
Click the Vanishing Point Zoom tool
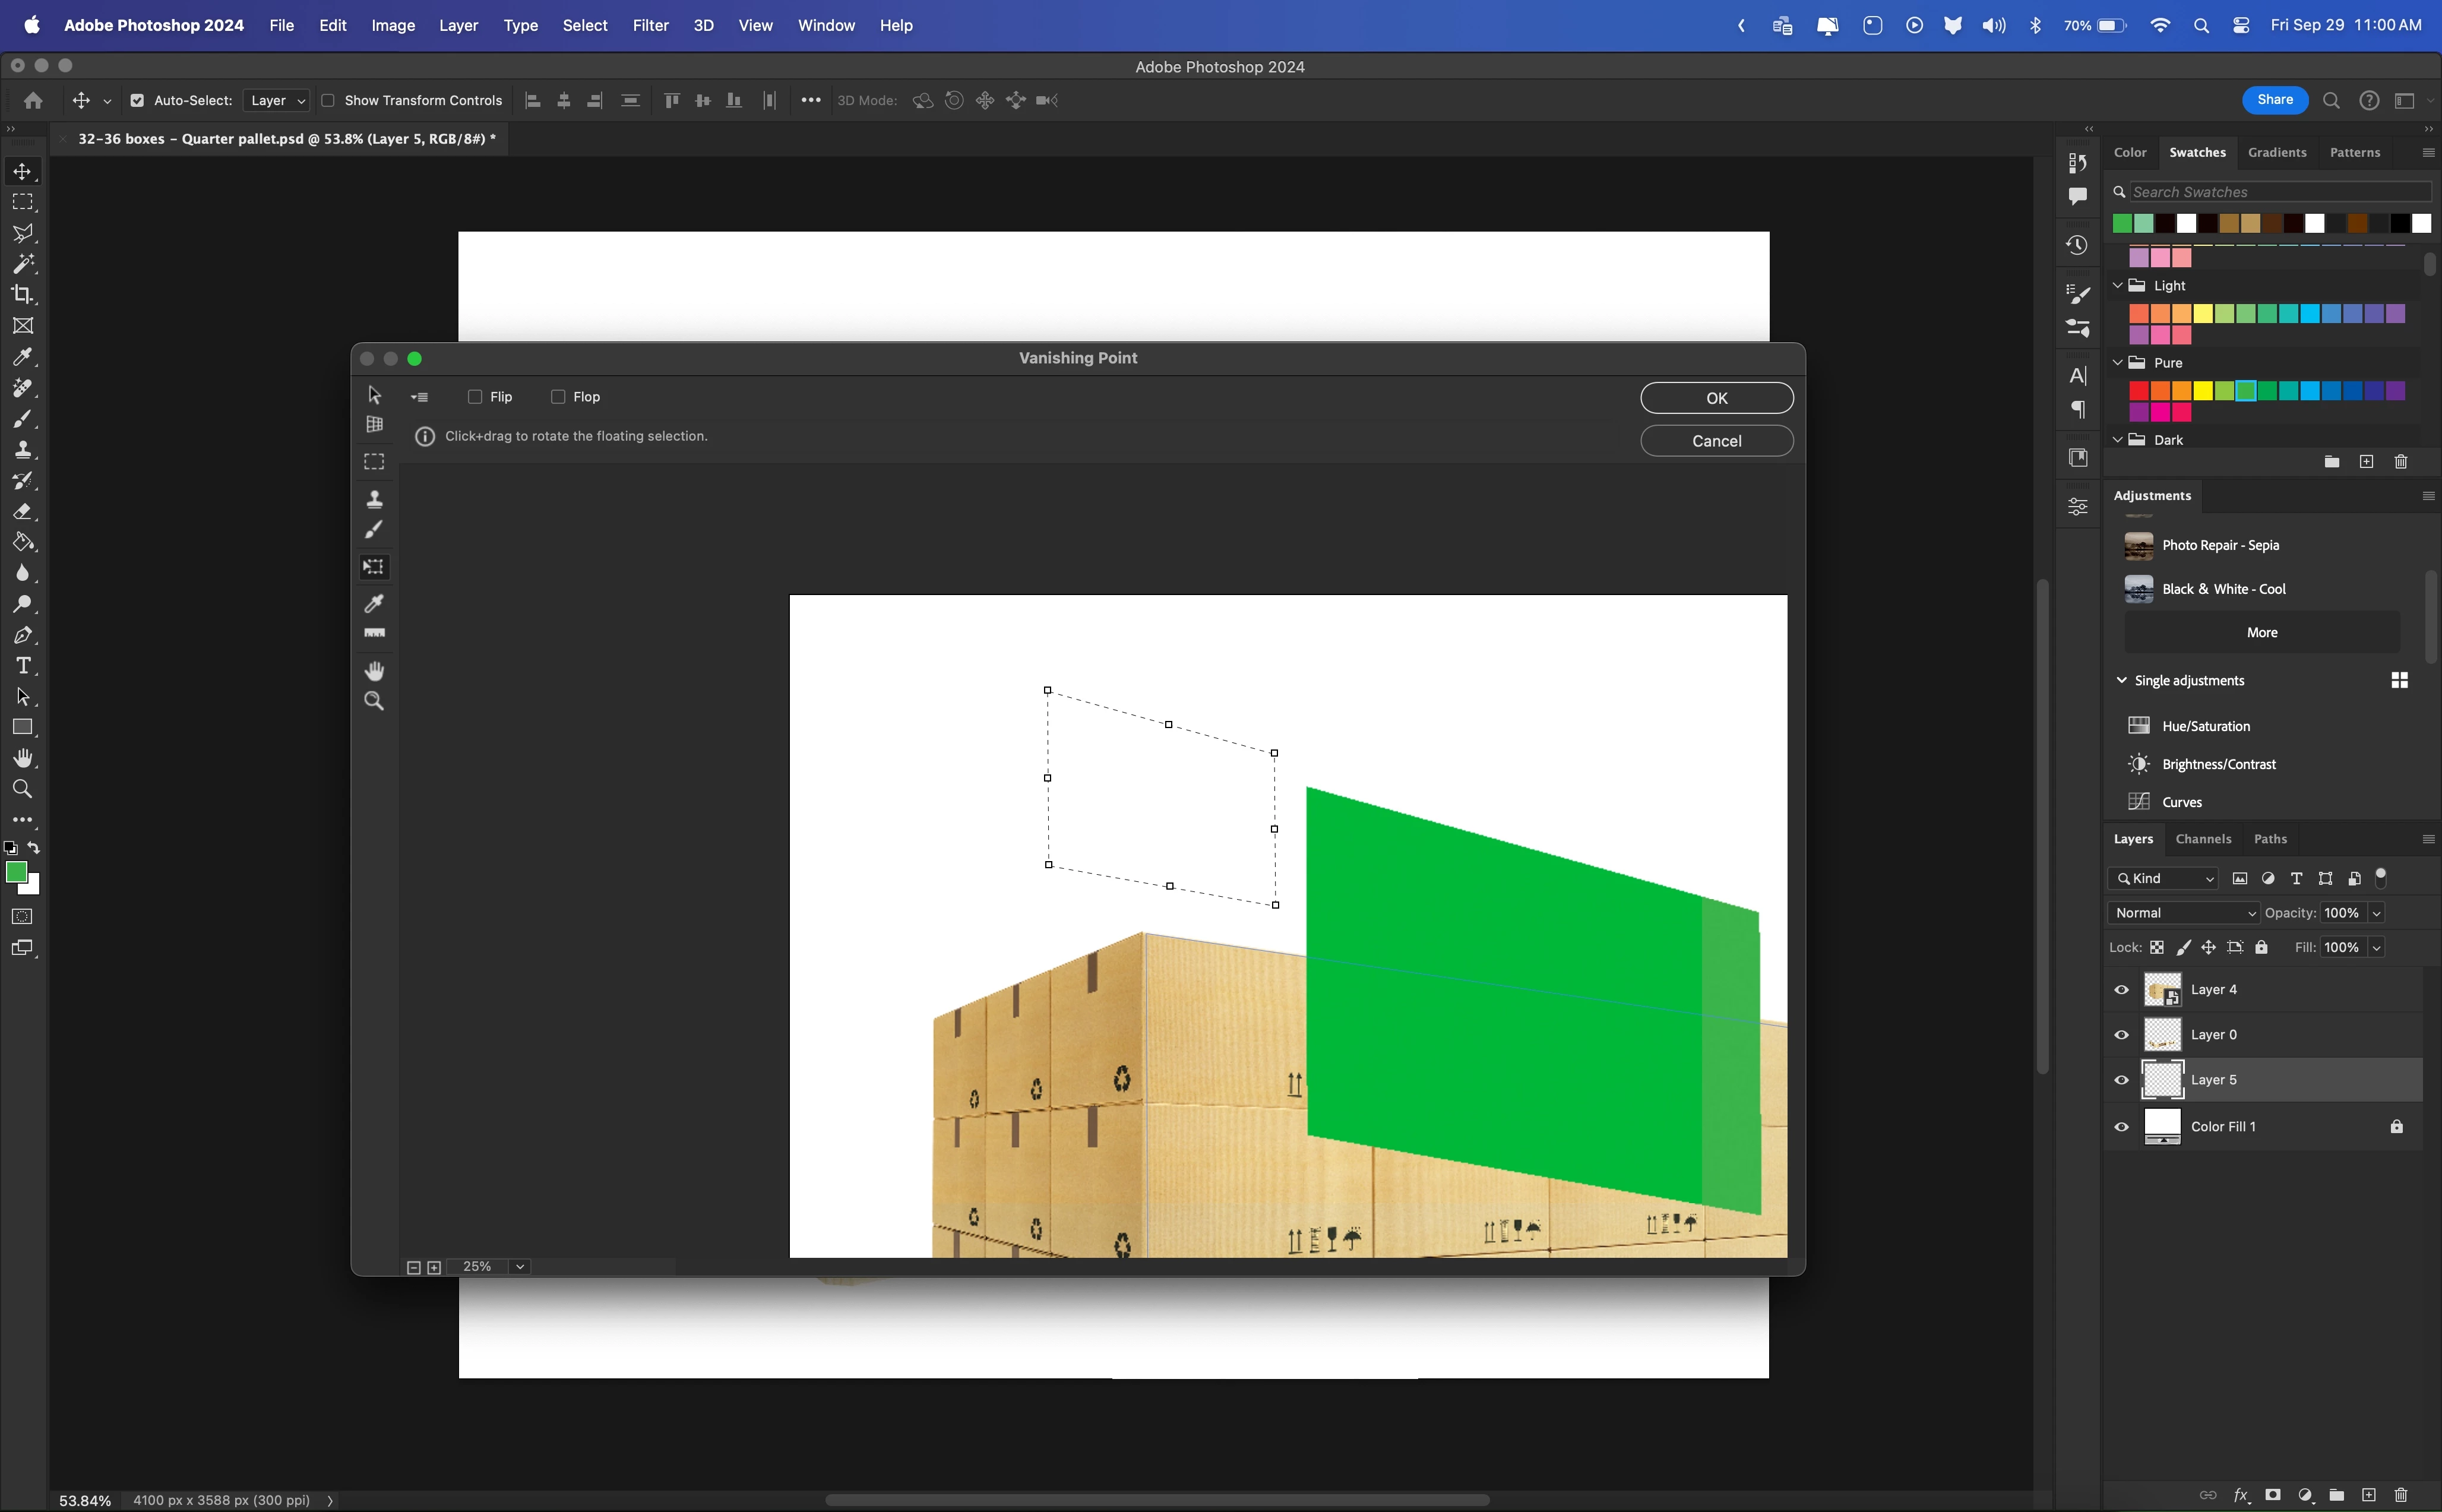[374, 701]
